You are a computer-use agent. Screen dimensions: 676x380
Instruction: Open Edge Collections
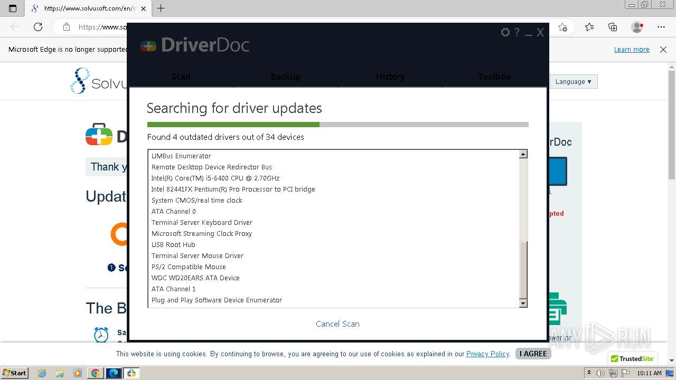tap(613, 27)
